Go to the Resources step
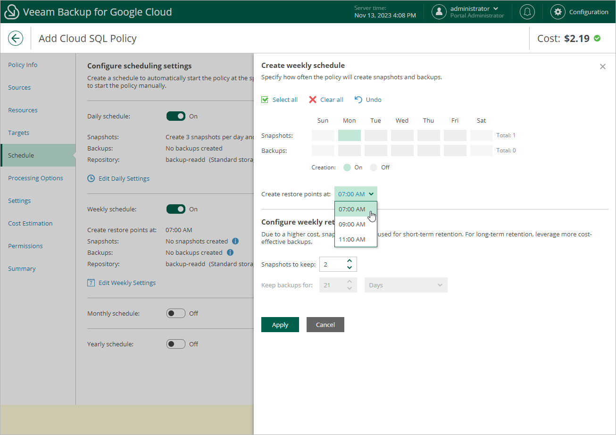The width and height of the screenshot is (616, 435). [x=38, y=110]
